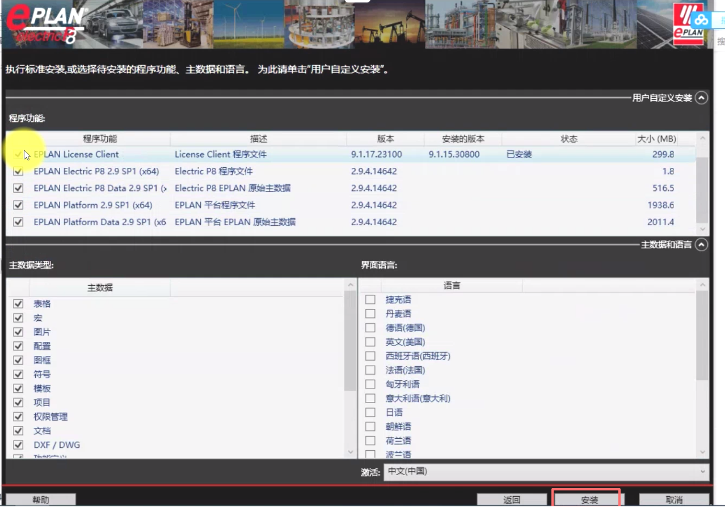Uncheck the DXF / DWG checkbox

pyautogui.click(x=18, y=445)
